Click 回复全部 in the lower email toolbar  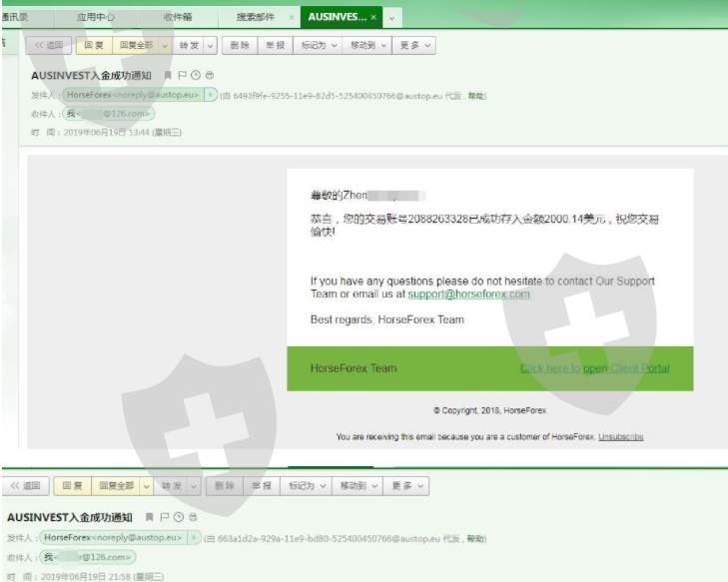tap(117, 486)
